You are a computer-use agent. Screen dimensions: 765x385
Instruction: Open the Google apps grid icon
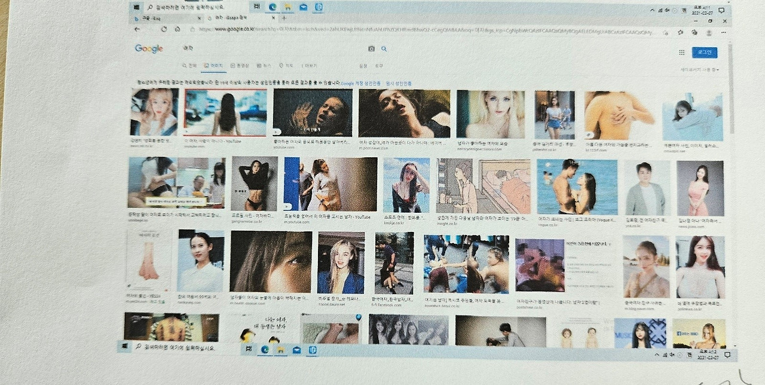click(681, 53)
